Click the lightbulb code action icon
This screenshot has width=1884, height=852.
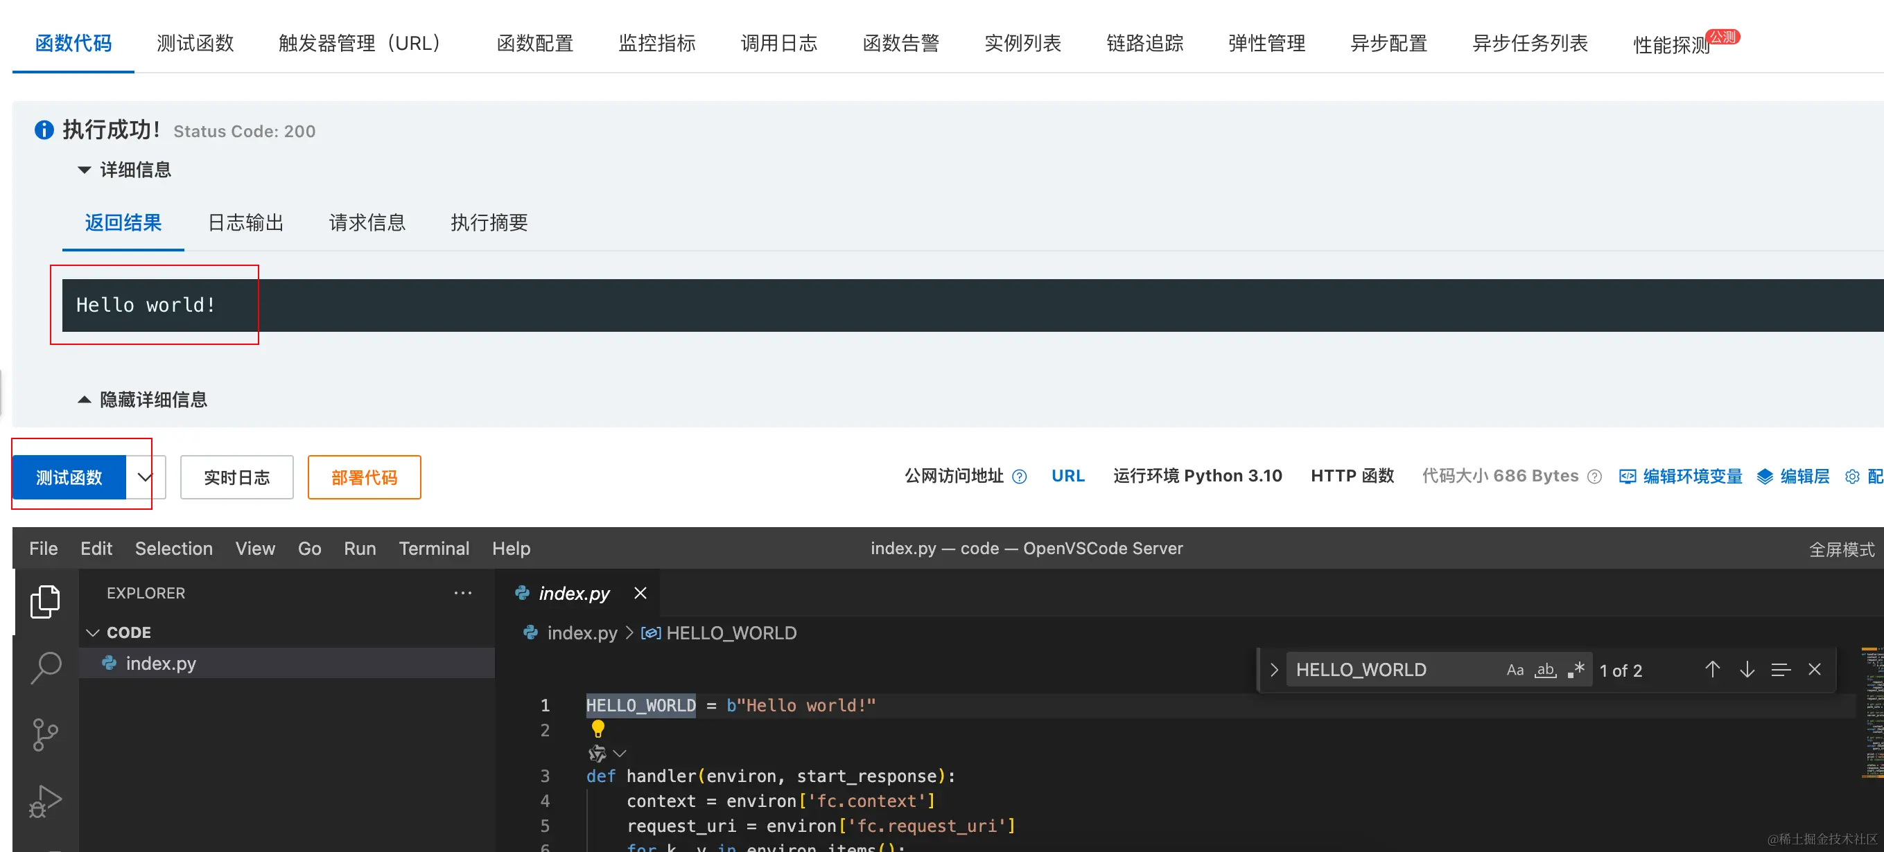tap(598, 729)
